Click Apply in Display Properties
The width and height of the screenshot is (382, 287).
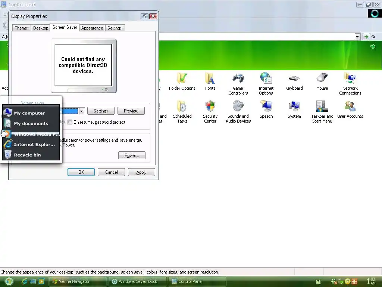coord(141,172)
